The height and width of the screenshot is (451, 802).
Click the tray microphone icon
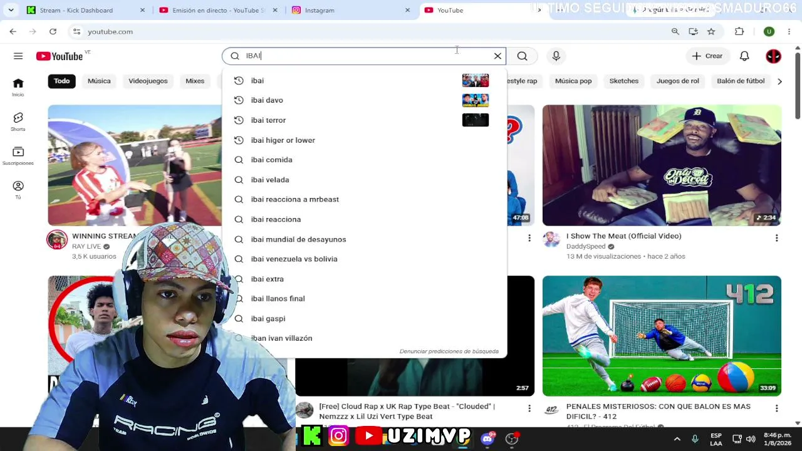pyautogui.click(x=695, y=439)
